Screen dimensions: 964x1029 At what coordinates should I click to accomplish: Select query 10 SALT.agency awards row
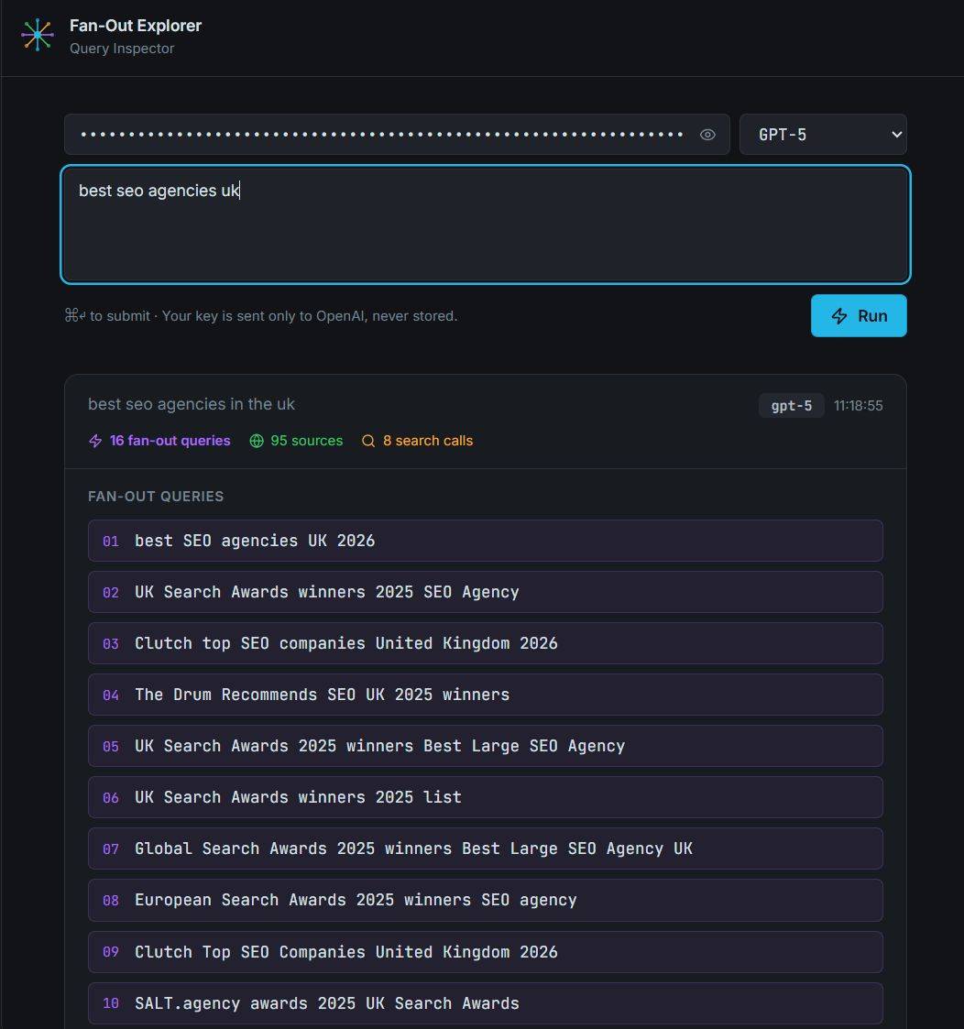(485, 1003)
